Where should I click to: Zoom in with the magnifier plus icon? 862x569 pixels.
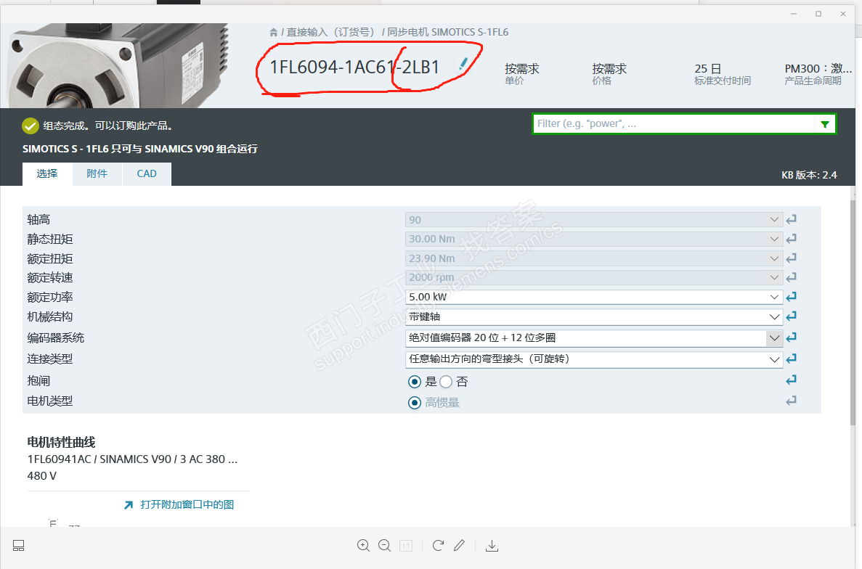(x=363, y=545)
